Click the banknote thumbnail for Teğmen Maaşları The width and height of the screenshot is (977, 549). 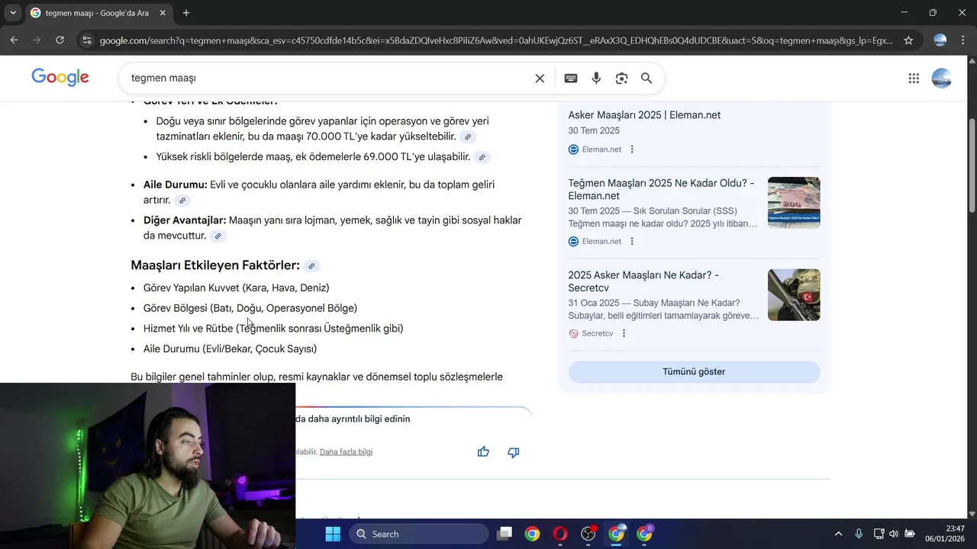[x=794, y=203]
